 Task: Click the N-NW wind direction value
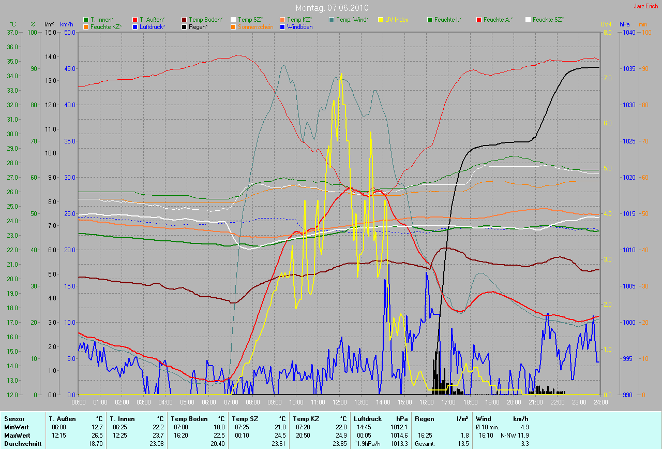[507, 435]
